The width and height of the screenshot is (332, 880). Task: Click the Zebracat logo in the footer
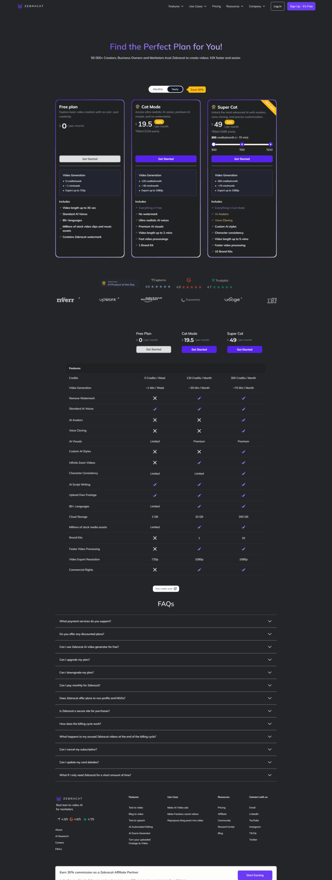coord(69,798)
